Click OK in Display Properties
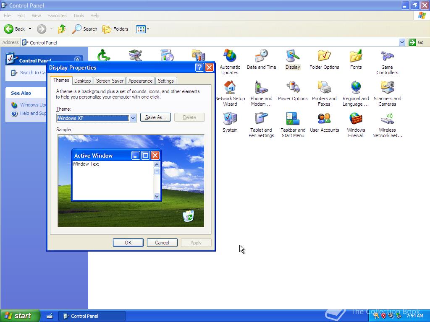 (128, 243)
